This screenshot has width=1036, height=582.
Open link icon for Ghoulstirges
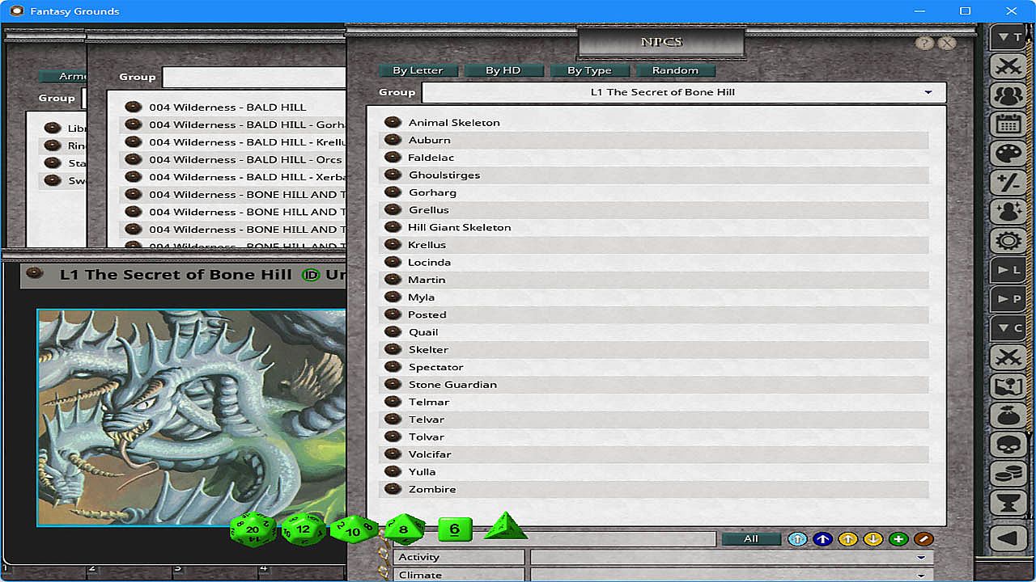(x=393, y=175)
